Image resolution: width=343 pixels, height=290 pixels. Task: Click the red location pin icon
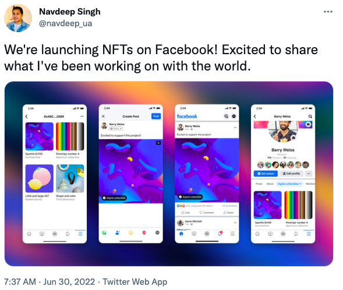coord(144,233)
